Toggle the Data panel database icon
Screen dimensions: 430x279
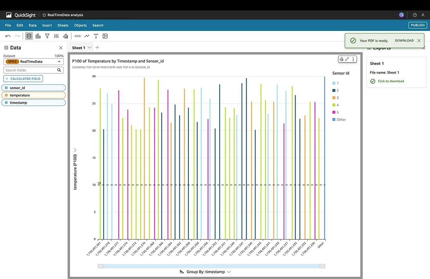click(29, 36)
